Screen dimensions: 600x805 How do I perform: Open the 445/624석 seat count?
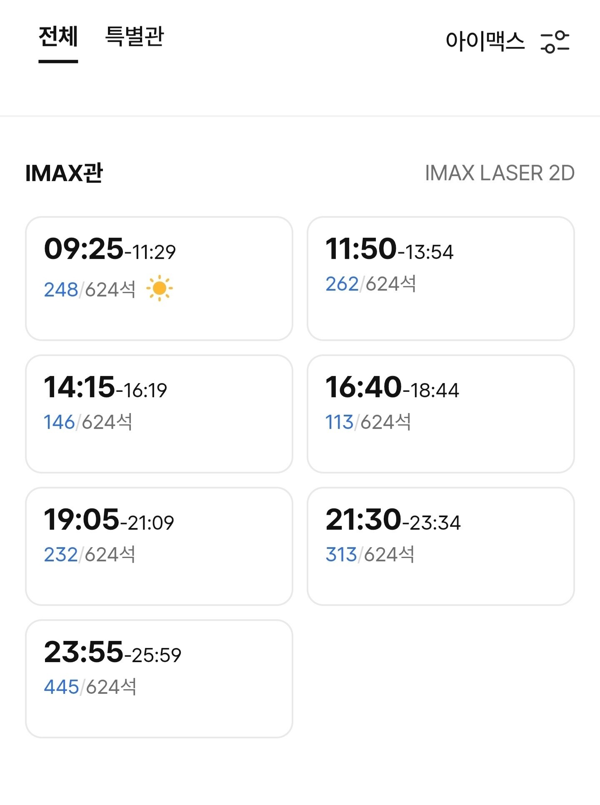point(90,687)
